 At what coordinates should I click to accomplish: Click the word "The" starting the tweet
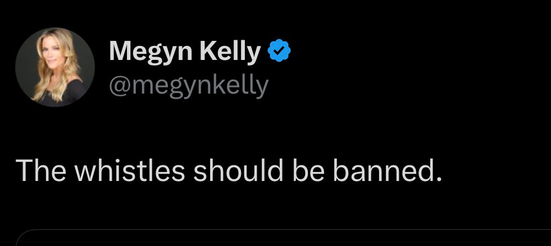(40, 171)
